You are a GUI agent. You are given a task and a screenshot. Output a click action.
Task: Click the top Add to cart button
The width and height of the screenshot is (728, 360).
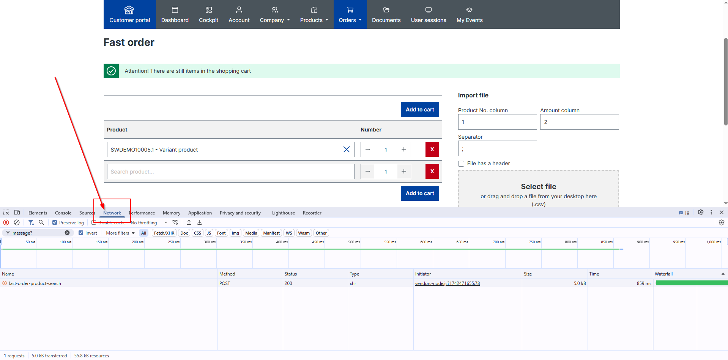tap(420, 110)
